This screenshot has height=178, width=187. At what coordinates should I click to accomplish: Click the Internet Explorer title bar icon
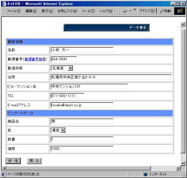point(4,4)
